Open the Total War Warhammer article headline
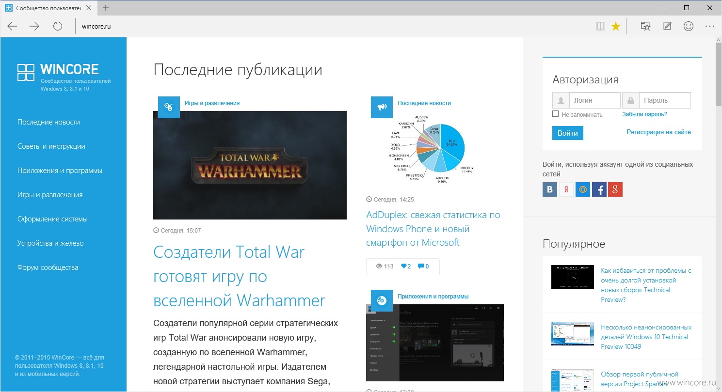This screenshot has width=722, height=392. click(239, 276)
